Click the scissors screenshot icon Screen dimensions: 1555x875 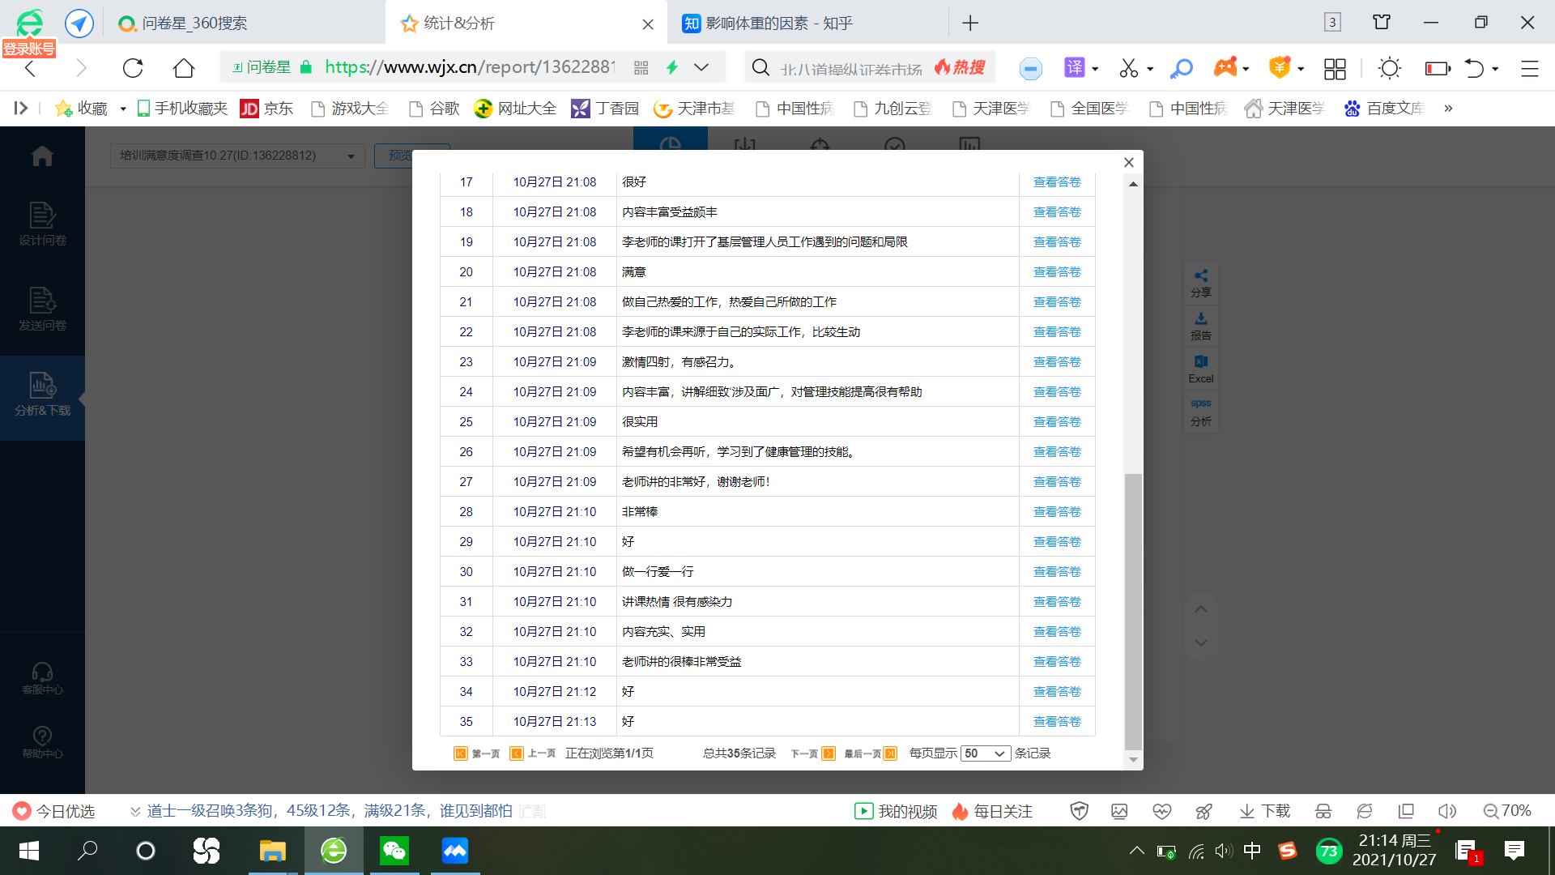pyautogui.click(x=1128, y=68)
